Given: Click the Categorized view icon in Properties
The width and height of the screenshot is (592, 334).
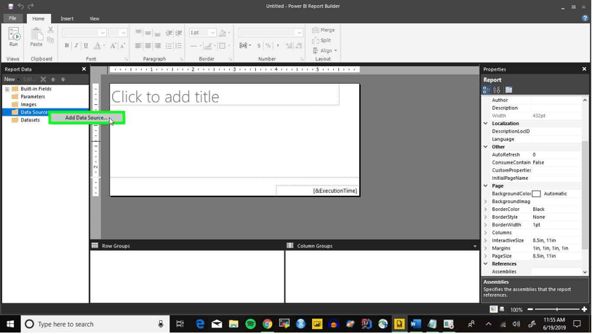Looking at the screenshot, I should [487, 90].
